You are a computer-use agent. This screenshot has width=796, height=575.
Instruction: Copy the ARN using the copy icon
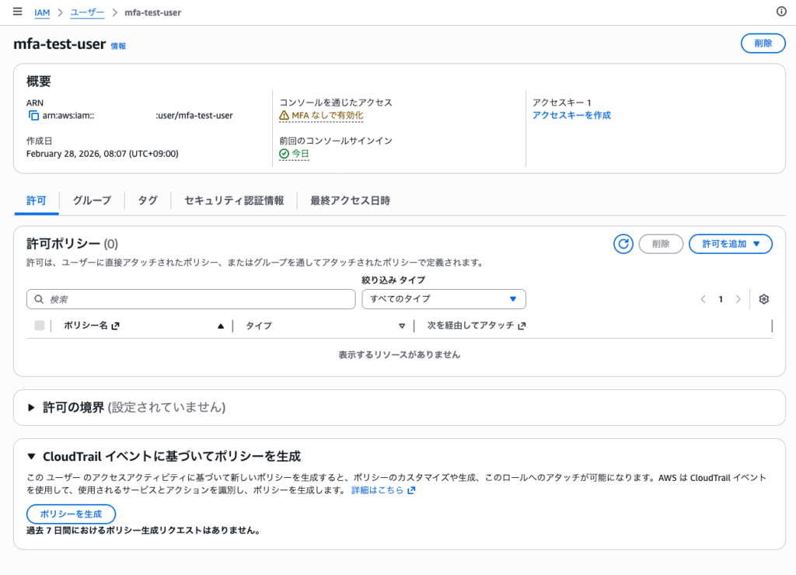pyautogui.click(x=33, y=116)
